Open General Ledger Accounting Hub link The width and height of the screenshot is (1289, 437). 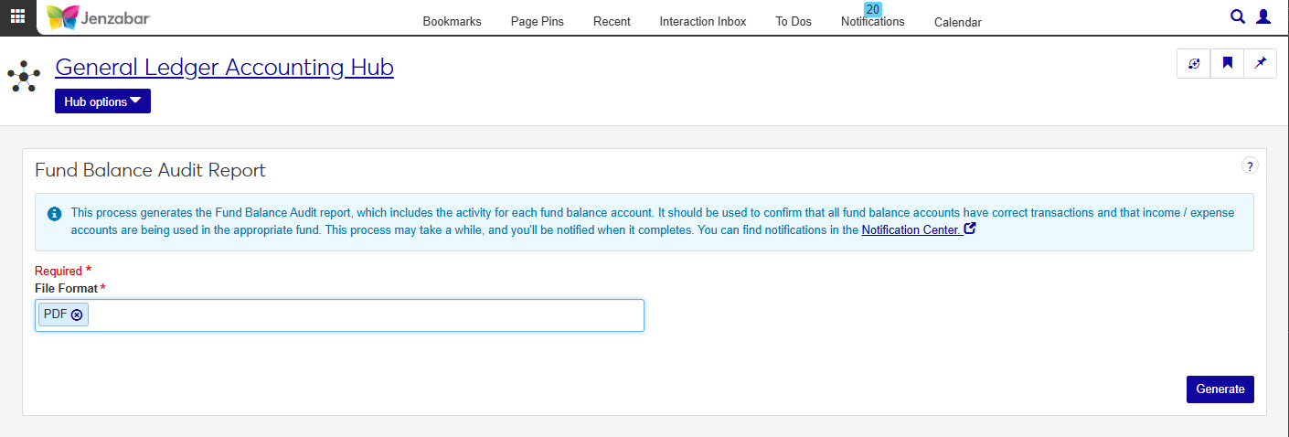224,67
